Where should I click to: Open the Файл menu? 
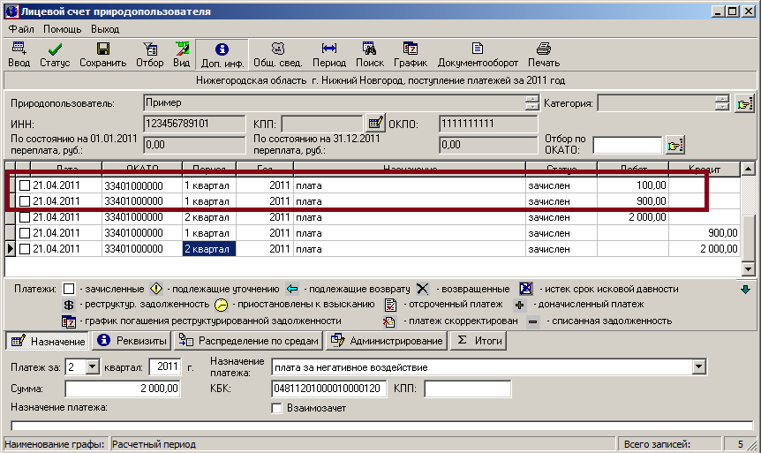coord(21,29)
